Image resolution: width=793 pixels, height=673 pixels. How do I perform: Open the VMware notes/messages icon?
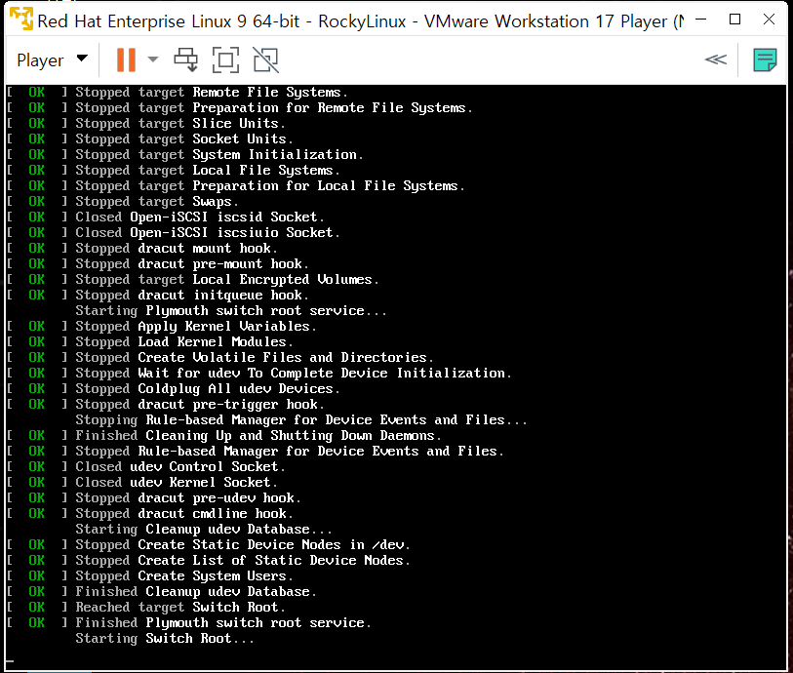765,59
